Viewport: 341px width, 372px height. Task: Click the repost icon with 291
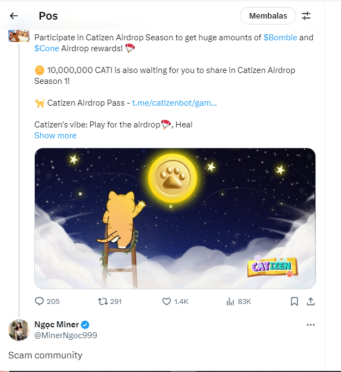[x=102, y=301]
